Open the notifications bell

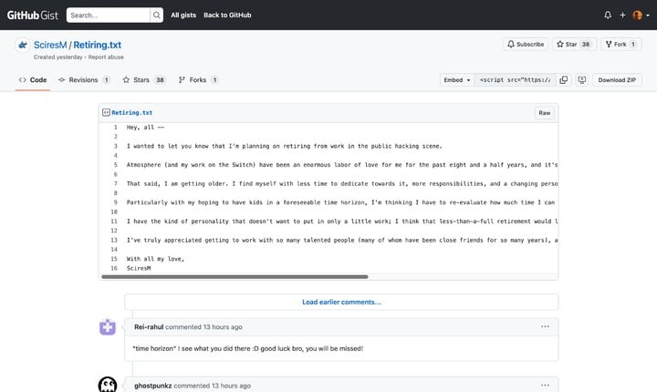tap(608, 15)
